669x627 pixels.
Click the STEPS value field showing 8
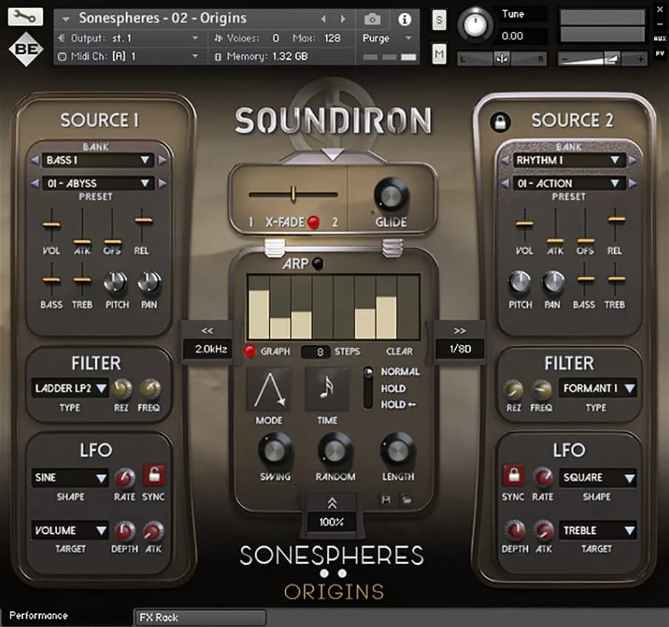pos(314,352)
